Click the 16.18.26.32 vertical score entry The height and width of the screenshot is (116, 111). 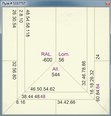[x=92, y=82]
